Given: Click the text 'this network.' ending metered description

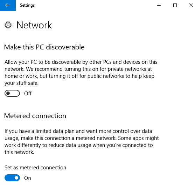Looking at the screenshot, I should (19, 152).
